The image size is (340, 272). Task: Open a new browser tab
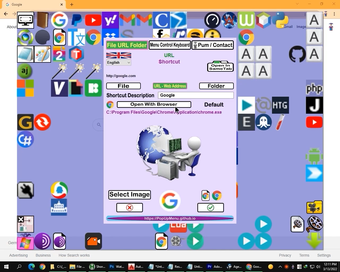point(72,5)
